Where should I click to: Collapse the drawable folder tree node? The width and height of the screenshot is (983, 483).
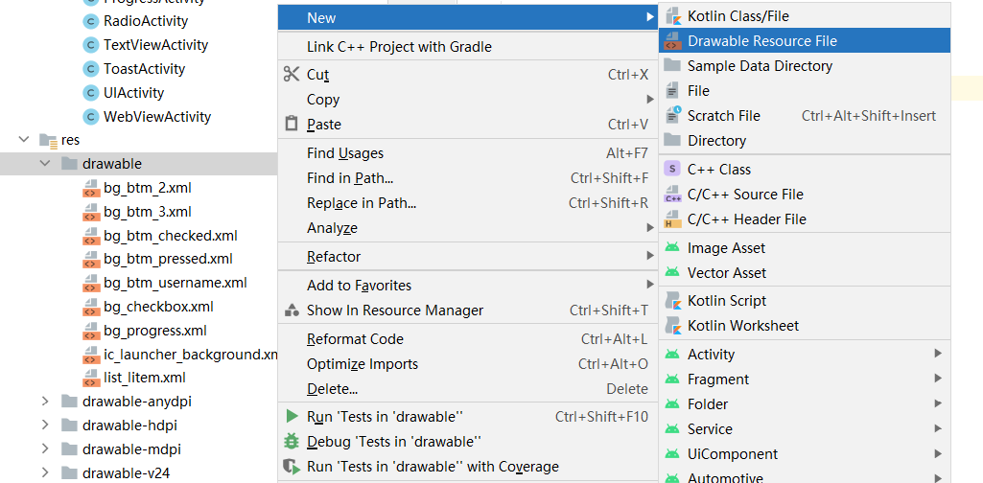click(x=45, y=164)
